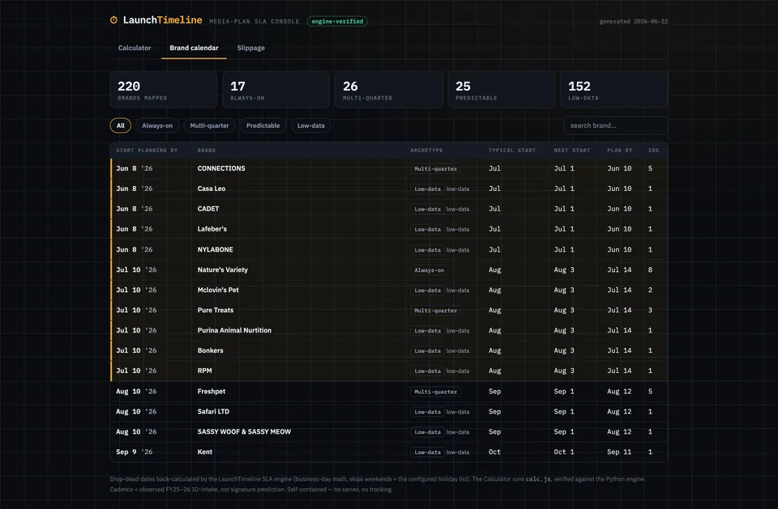The width and height of the screenshot is (778, 509).
Task: Select the 220 Brands Mapped card
Action: tap(164, 90)
